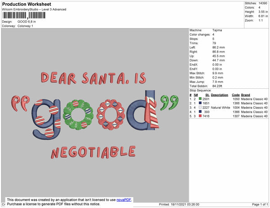Viewport: 270px width, 208px height.
Task: Click "Madeira Classic 40" in stop row 5
Action: click(x=254, y=116)
